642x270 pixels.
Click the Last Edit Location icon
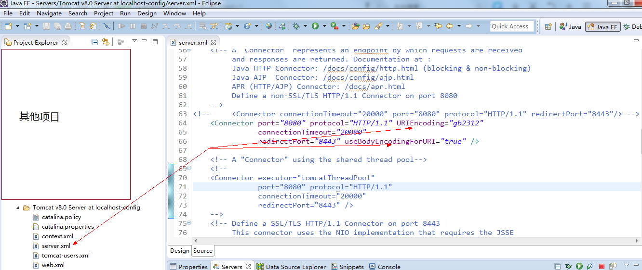(438, 26)
